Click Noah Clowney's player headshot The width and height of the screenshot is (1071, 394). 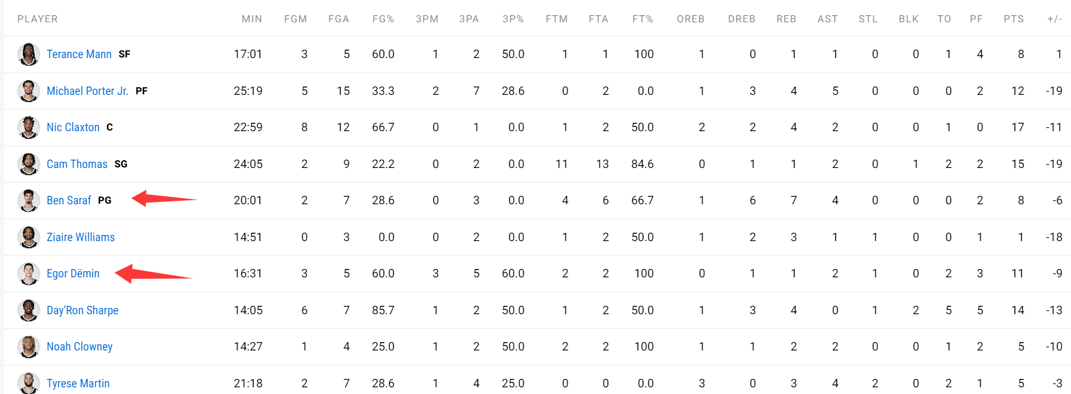pos(28,347)
